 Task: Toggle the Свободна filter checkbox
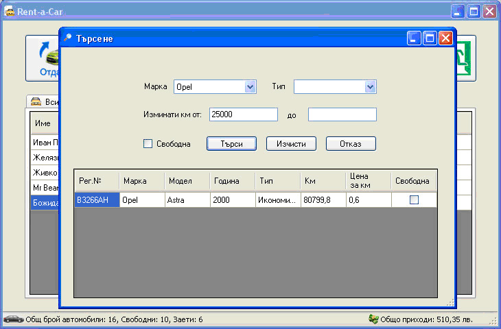pos(148,144)
